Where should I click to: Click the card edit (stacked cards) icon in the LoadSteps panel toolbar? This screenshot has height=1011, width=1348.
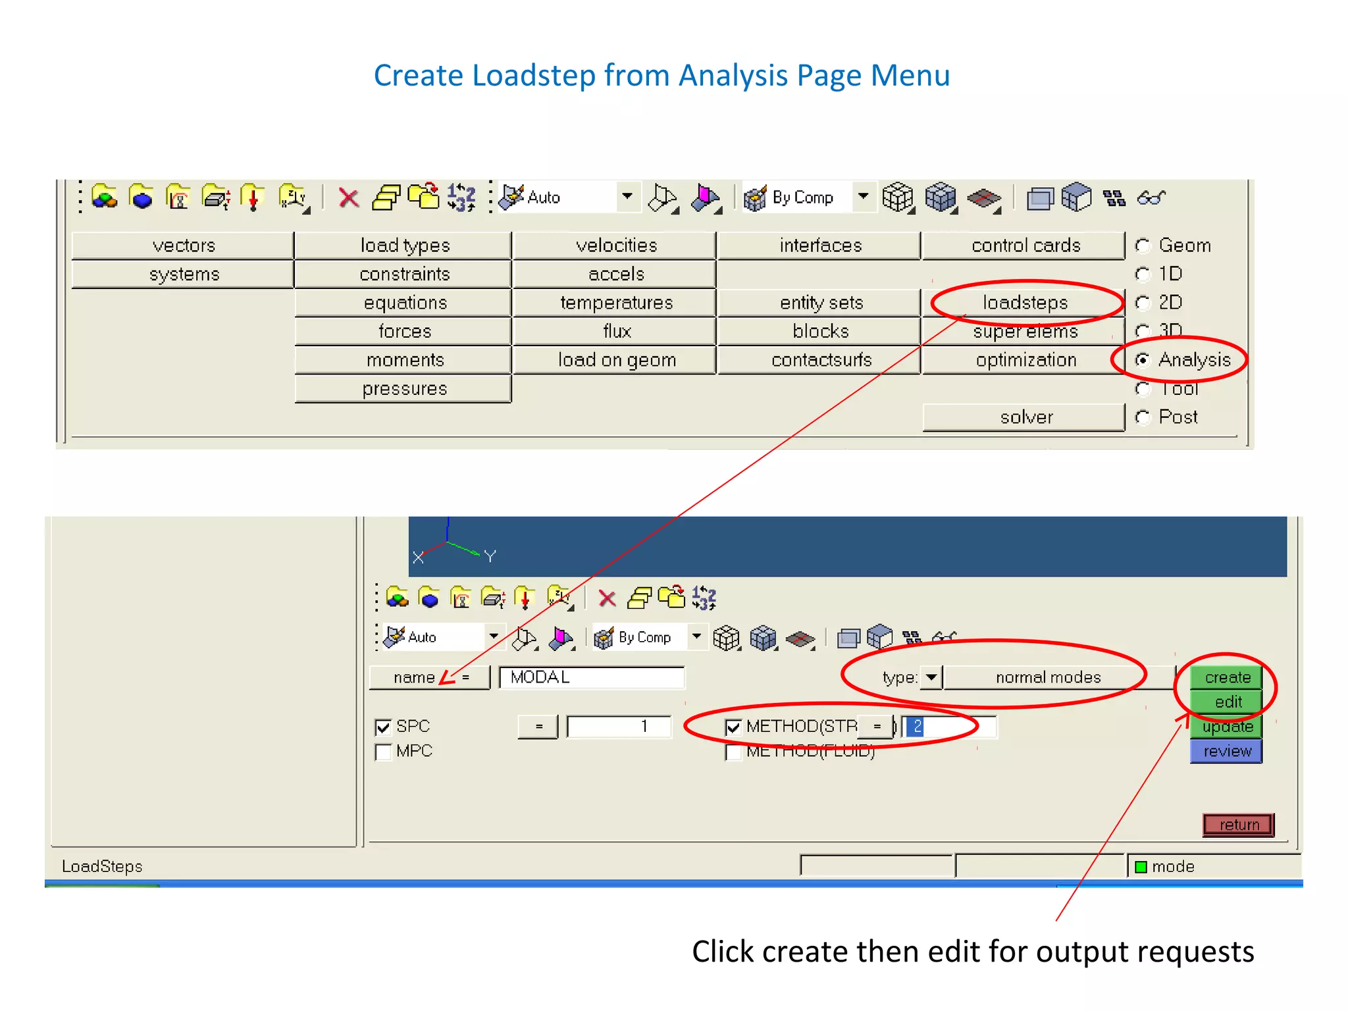point(639,598)
